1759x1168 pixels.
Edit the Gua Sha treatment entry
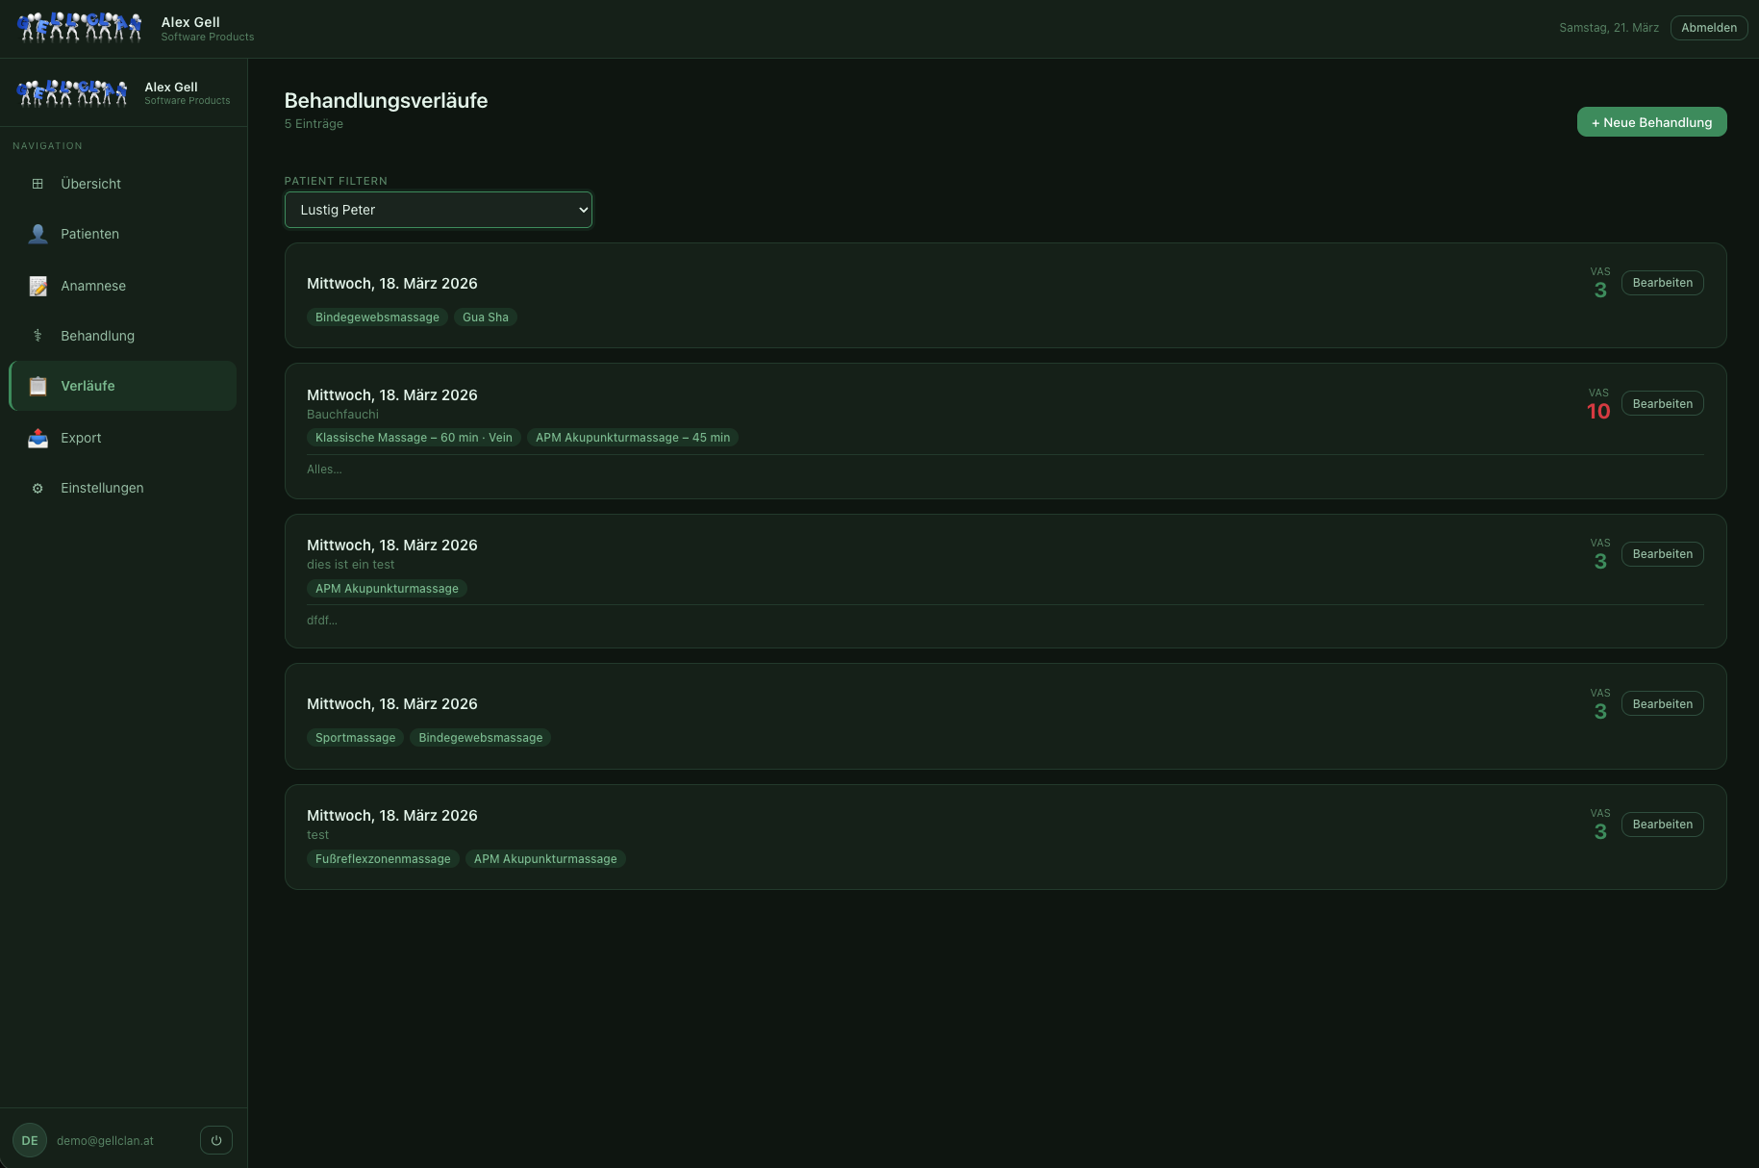(x=1662, y=283)
